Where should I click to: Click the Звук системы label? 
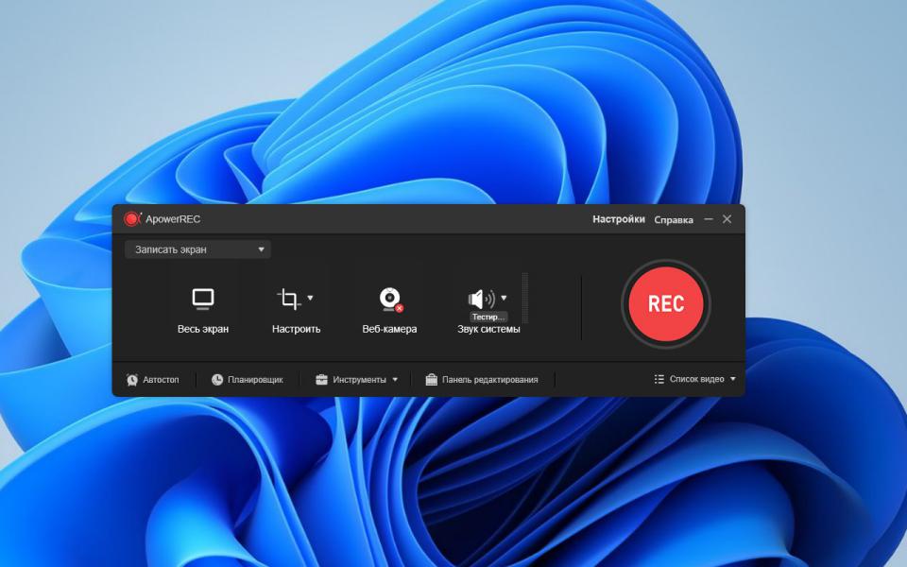click(488, 329)
